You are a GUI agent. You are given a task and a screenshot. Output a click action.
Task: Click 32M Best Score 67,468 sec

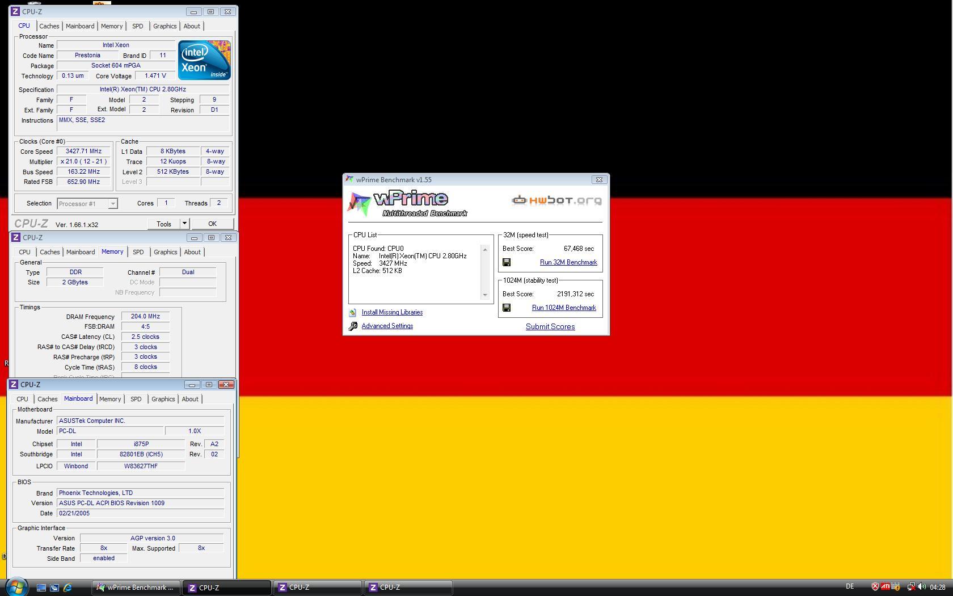tap(579, 249)
